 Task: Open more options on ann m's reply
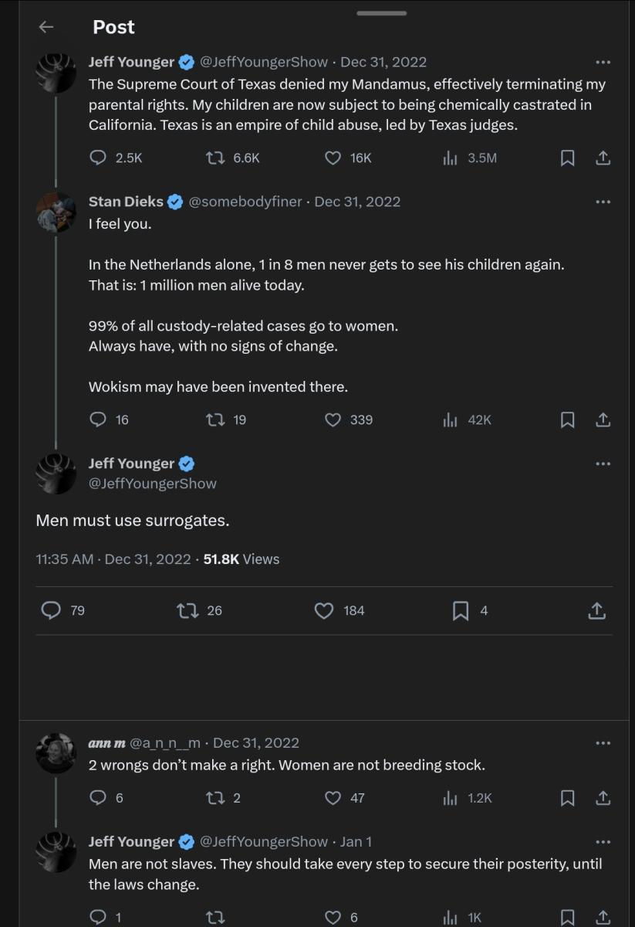[603, 743]
